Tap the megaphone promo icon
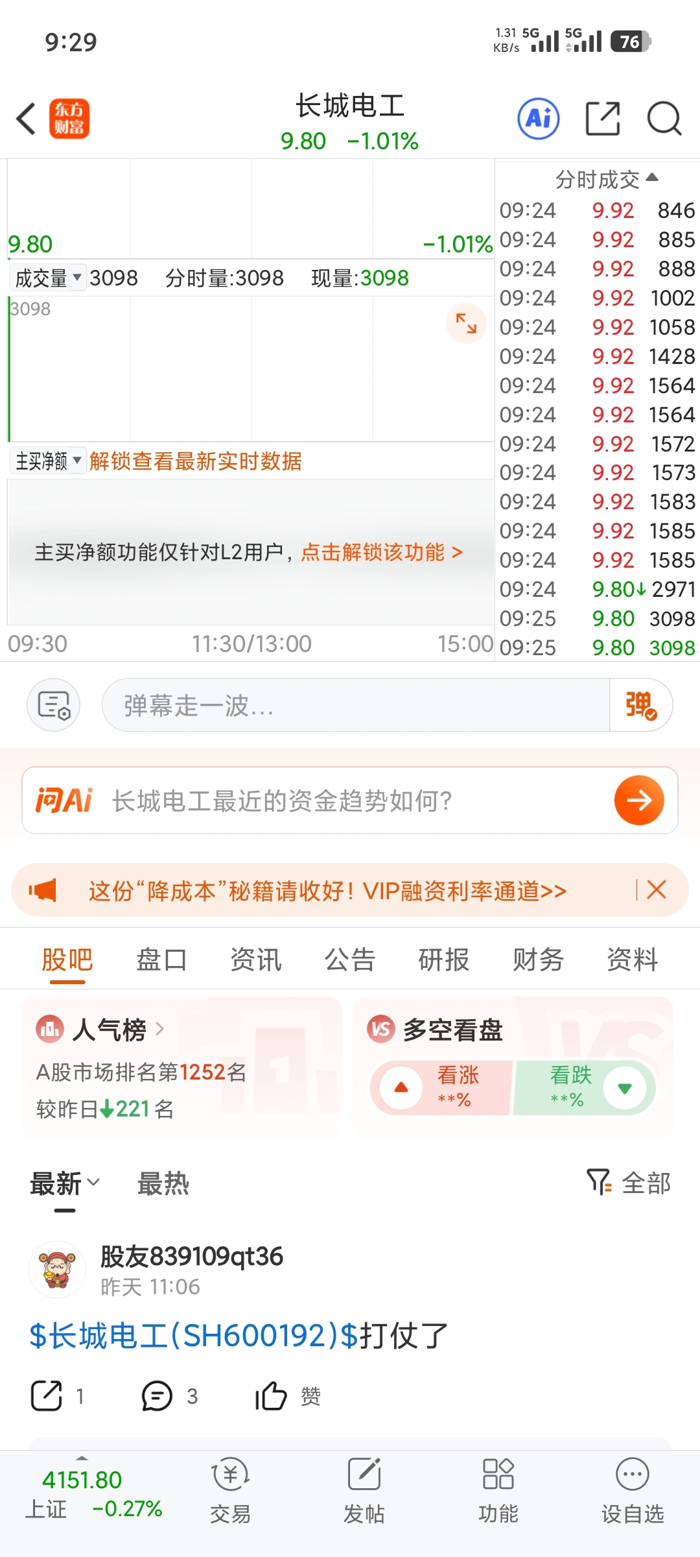Screen dimensions: 700x1557 coord(43,890)
